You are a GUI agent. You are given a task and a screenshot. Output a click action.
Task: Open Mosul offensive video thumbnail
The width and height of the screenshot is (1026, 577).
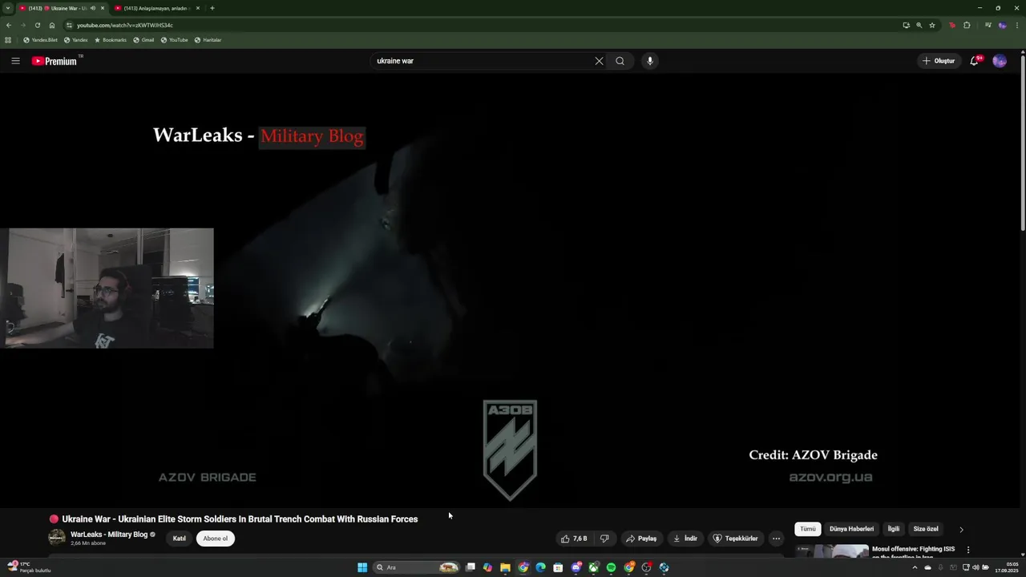(x=832, y=551)
